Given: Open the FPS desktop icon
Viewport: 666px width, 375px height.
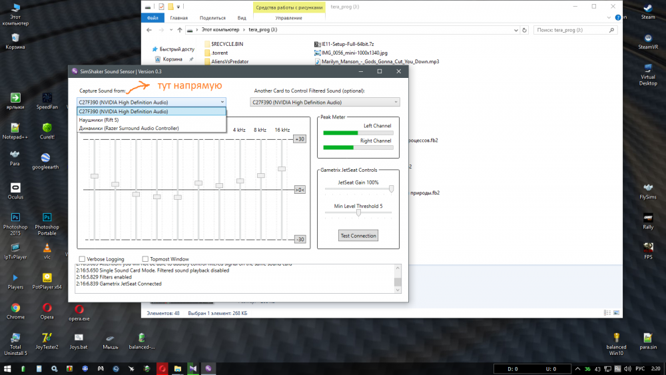Looking at the screenshot, I should [x=648, y=251].
